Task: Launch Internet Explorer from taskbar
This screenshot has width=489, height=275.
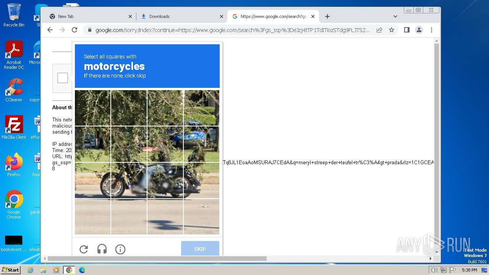Action: pos(31,270)
